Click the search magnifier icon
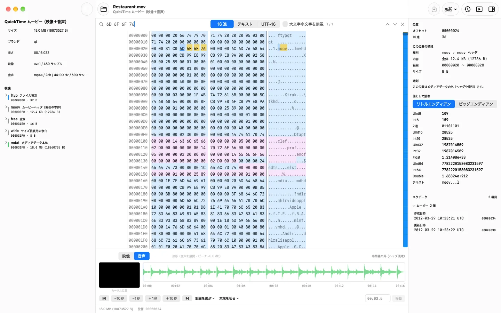 101,24
